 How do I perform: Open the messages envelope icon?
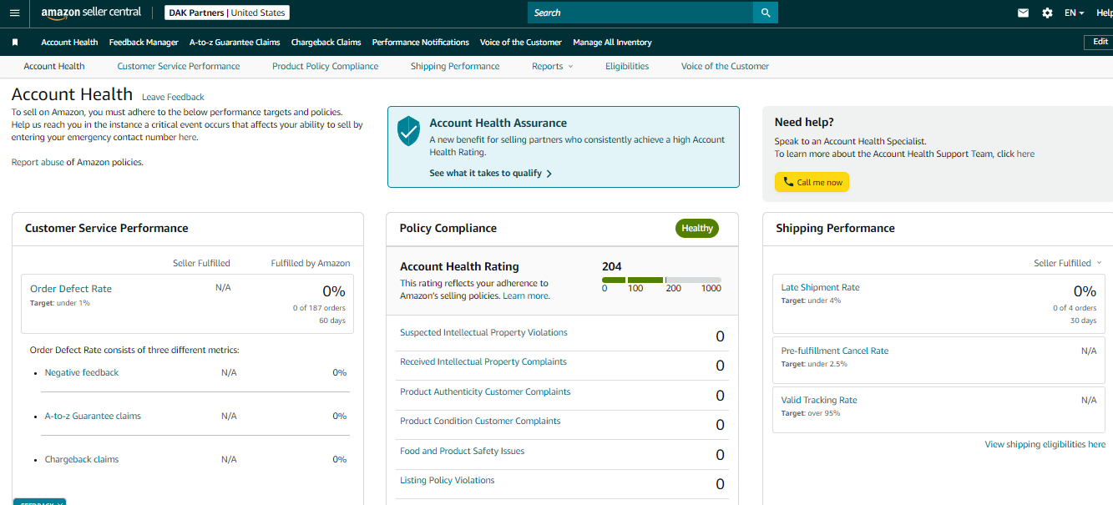[x=1023, y=13]
